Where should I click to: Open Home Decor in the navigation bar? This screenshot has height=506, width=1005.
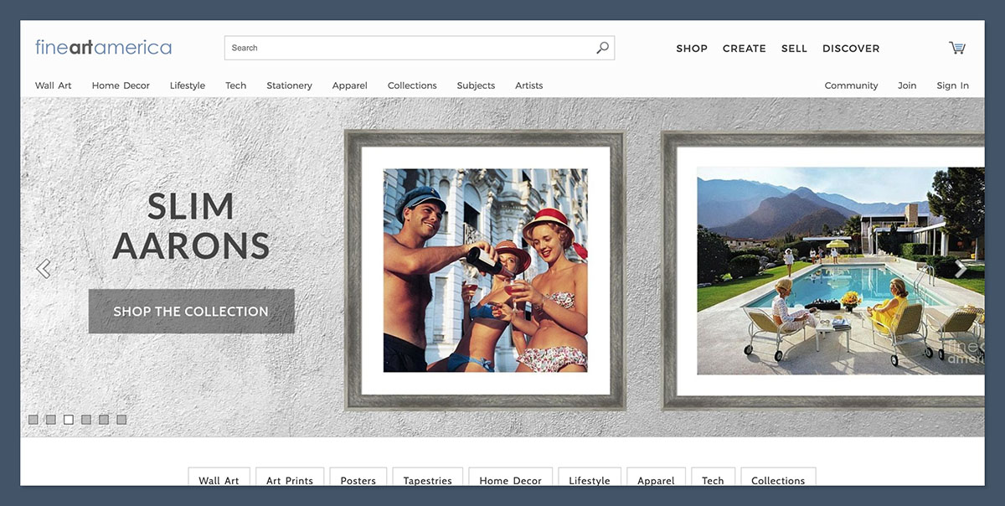[121, 85]
